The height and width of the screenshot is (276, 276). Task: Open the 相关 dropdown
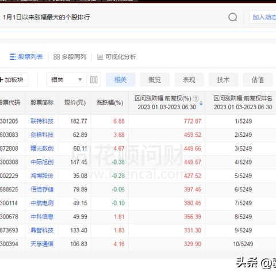coord(66,80)
